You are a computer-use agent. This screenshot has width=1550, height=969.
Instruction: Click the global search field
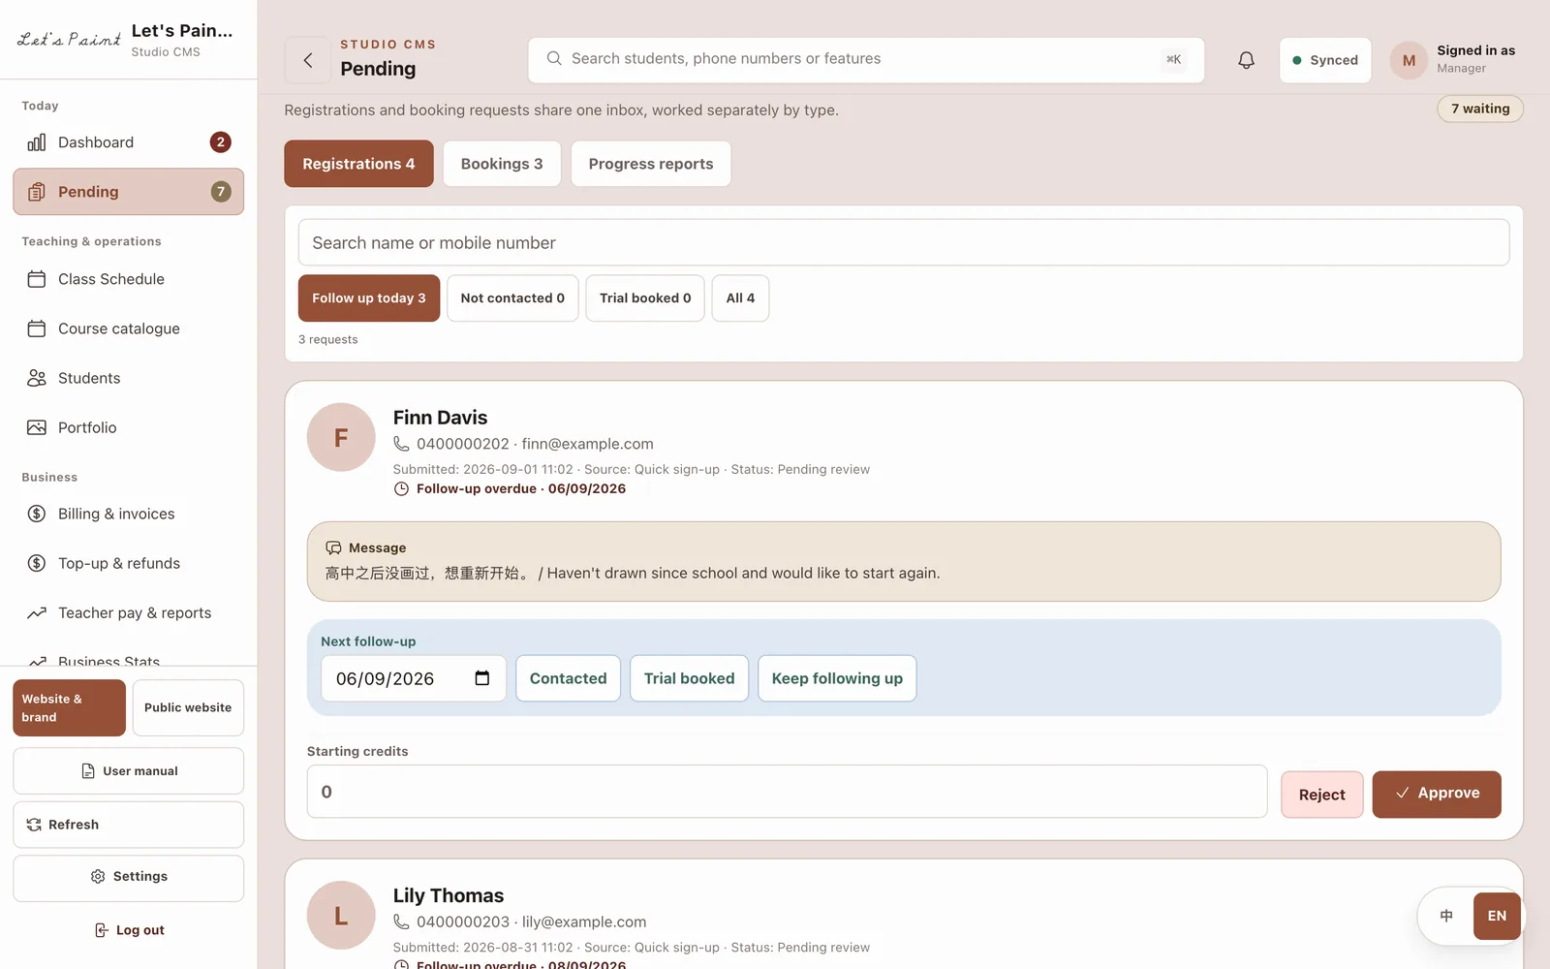866,59
